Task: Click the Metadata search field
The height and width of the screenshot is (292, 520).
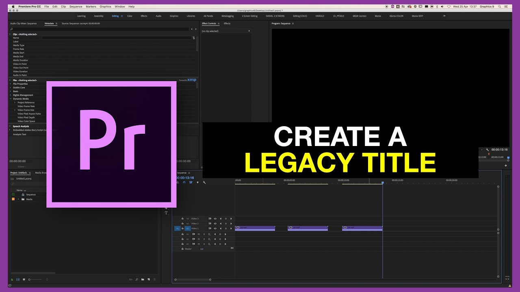Action: 100,29
